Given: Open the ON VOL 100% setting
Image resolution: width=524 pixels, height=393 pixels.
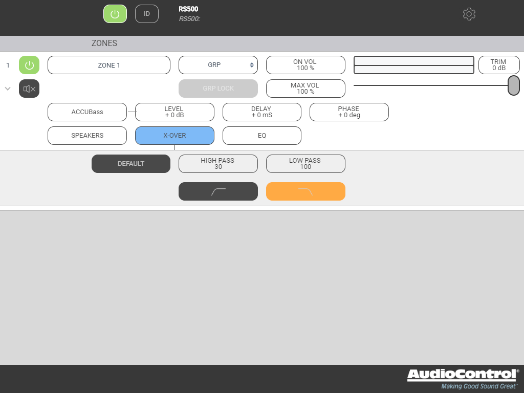Looking at the screenshot, I should (x=305, y=65).
